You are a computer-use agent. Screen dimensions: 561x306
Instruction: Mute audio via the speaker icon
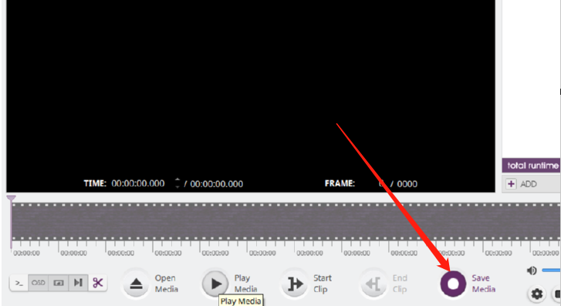[532, 271]
